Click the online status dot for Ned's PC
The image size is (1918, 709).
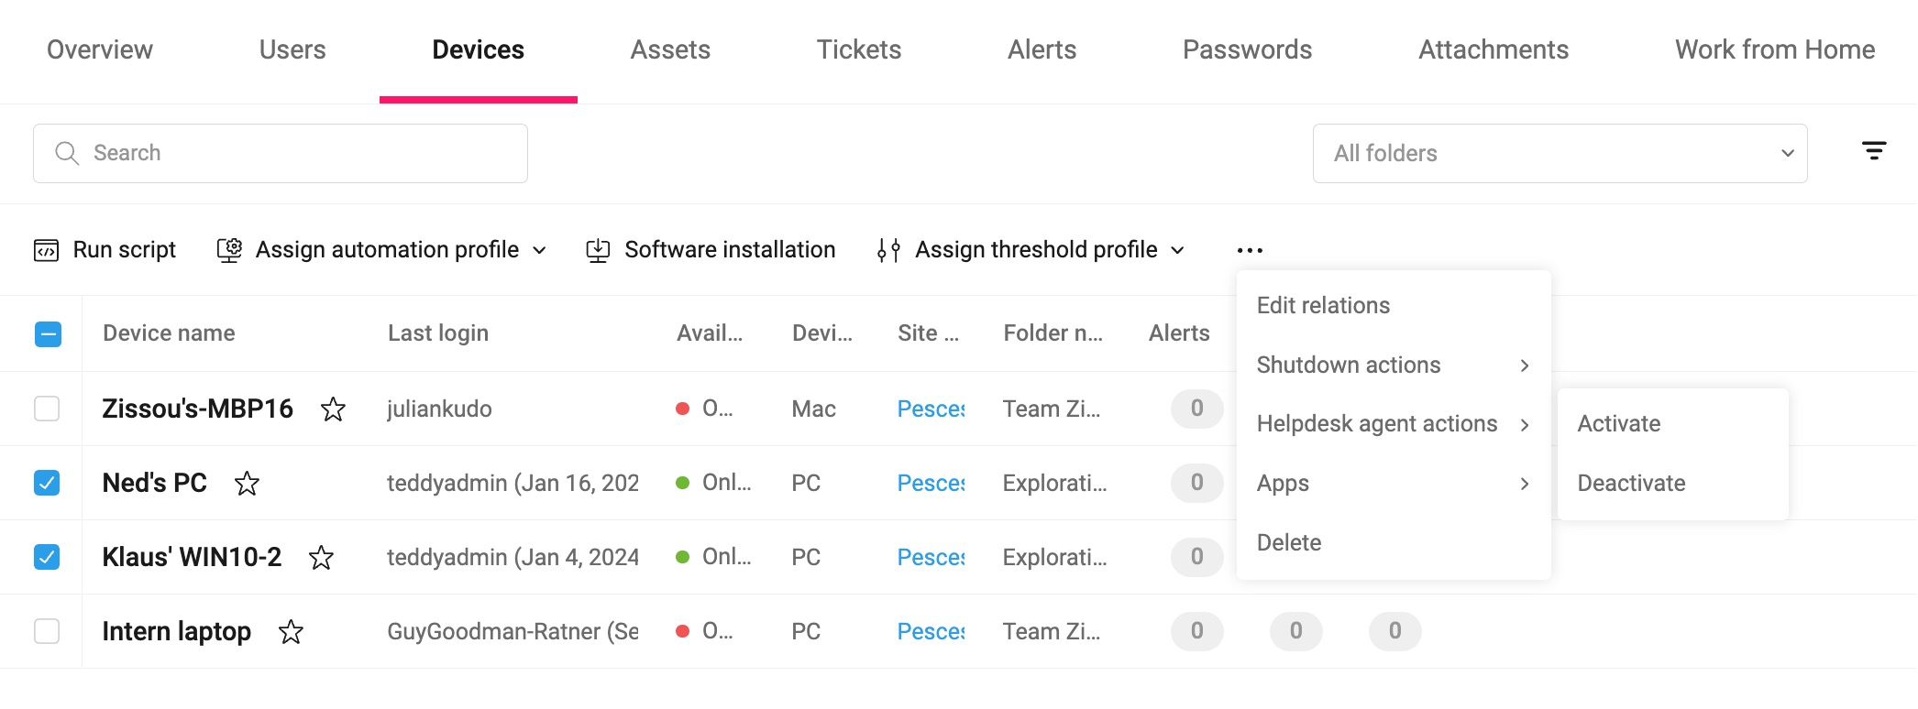coord(682,483)
